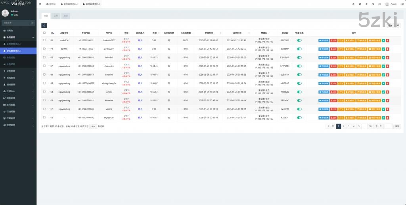Image resolution: width=406 pixels, height=205 pixels.
Task: Click the green edit pencil for ID 180
Action: click(383, 40)
